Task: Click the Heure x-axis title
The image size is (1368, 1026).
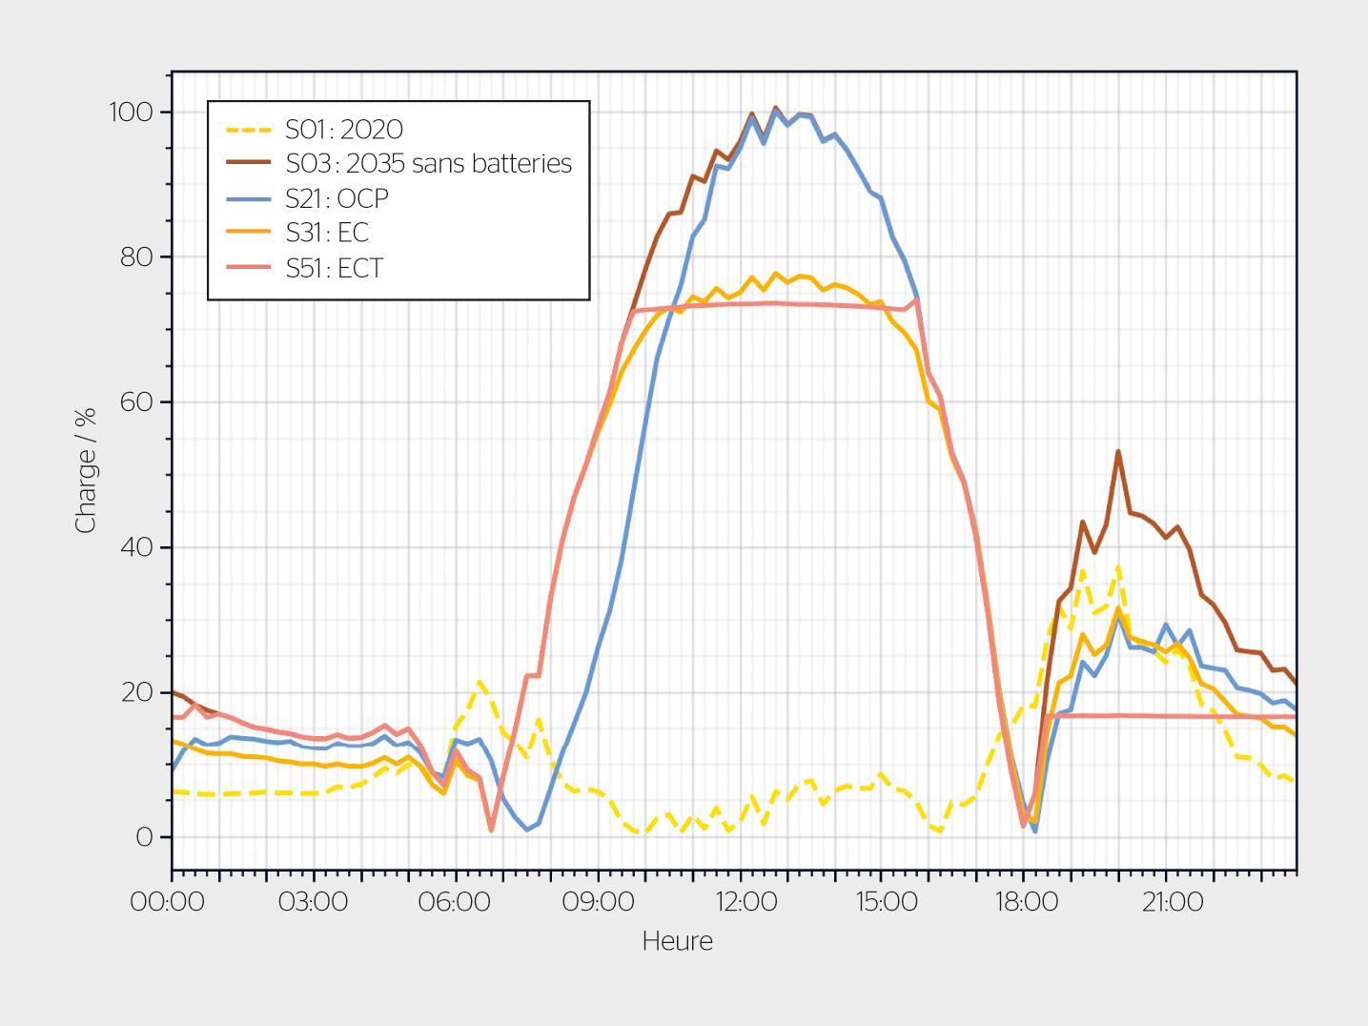Action: (x=677, y=941)
